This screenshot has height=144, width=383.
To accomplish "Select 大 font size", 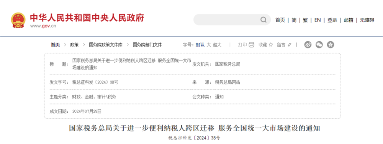I will pyautogui.click(x=209, y=45).
